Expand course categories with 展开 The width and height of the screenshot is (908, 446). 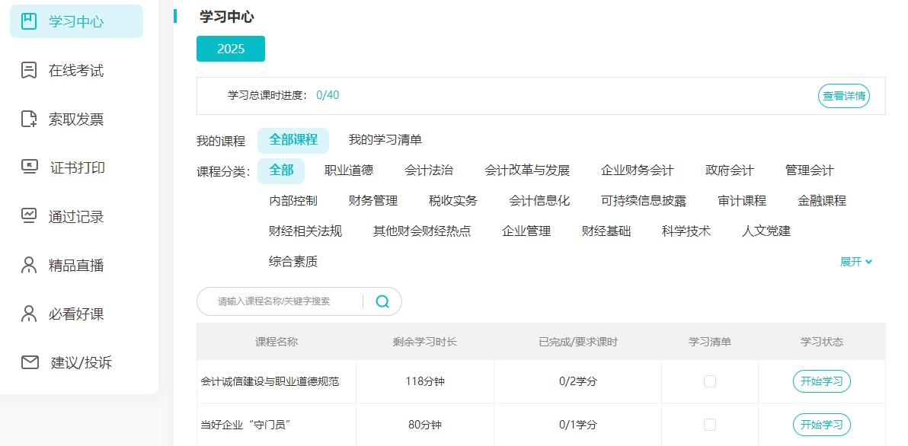(x=856, y=262)
